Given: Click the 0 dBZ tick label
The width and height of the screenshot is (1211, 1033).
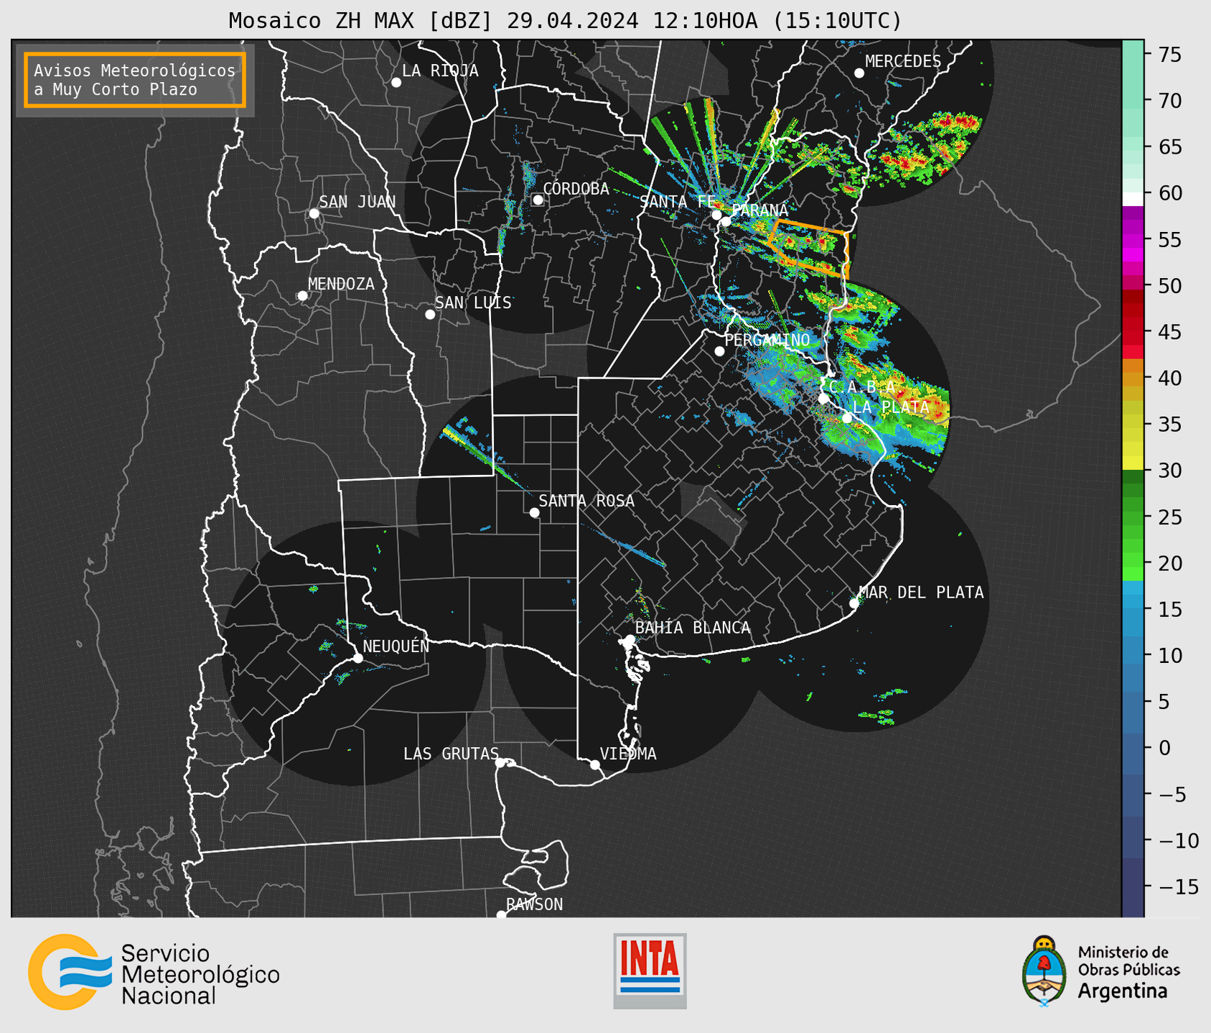Looking at the screenshot, I should coord(1164,748).
